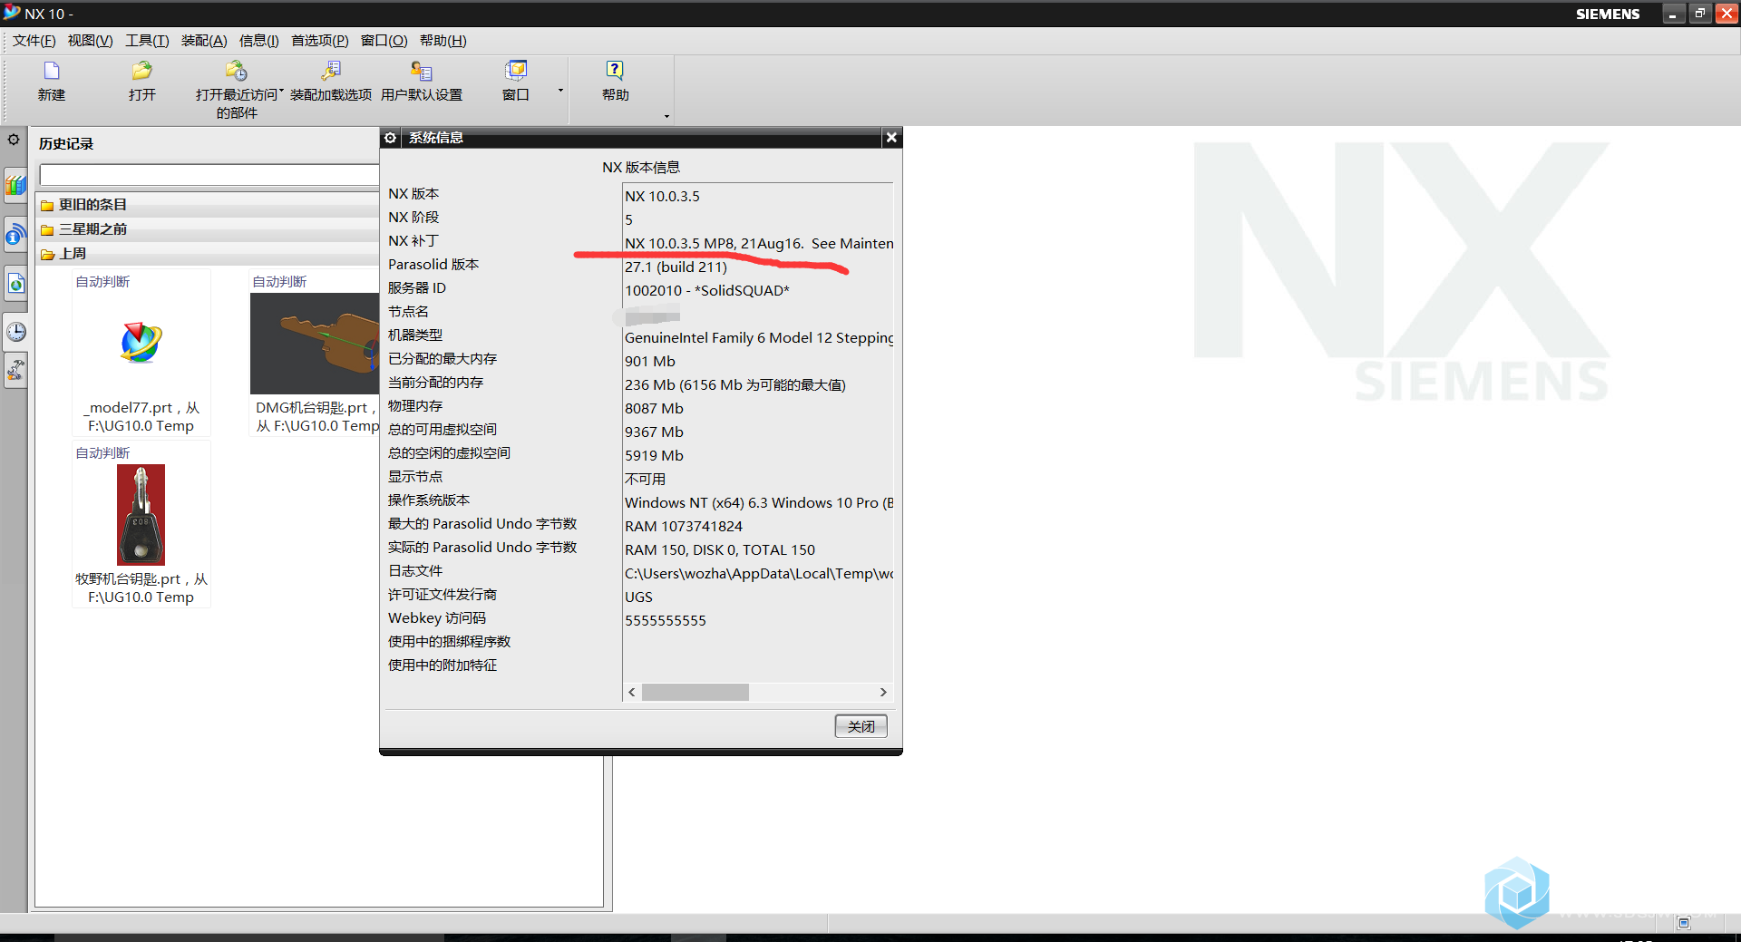
Task: Click the gear icon in 系统信息 title bar
Action: pos(390,138)
